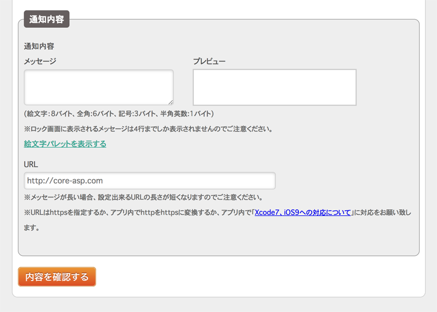Screen dimensions: 437x312
Task: Click the プレビュー label text
Action: [209, 61]
